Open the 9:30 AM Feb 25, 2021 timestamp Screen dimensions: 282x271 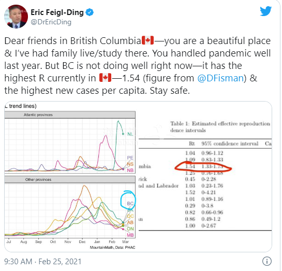coord(43,262)
